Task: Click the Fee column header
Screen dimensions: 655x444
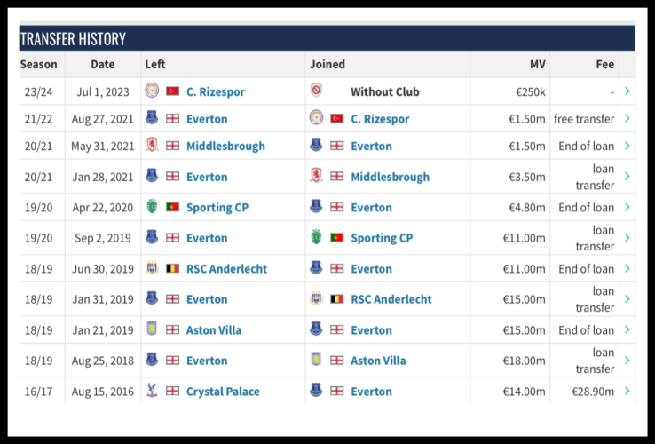Action: (605, 65)
